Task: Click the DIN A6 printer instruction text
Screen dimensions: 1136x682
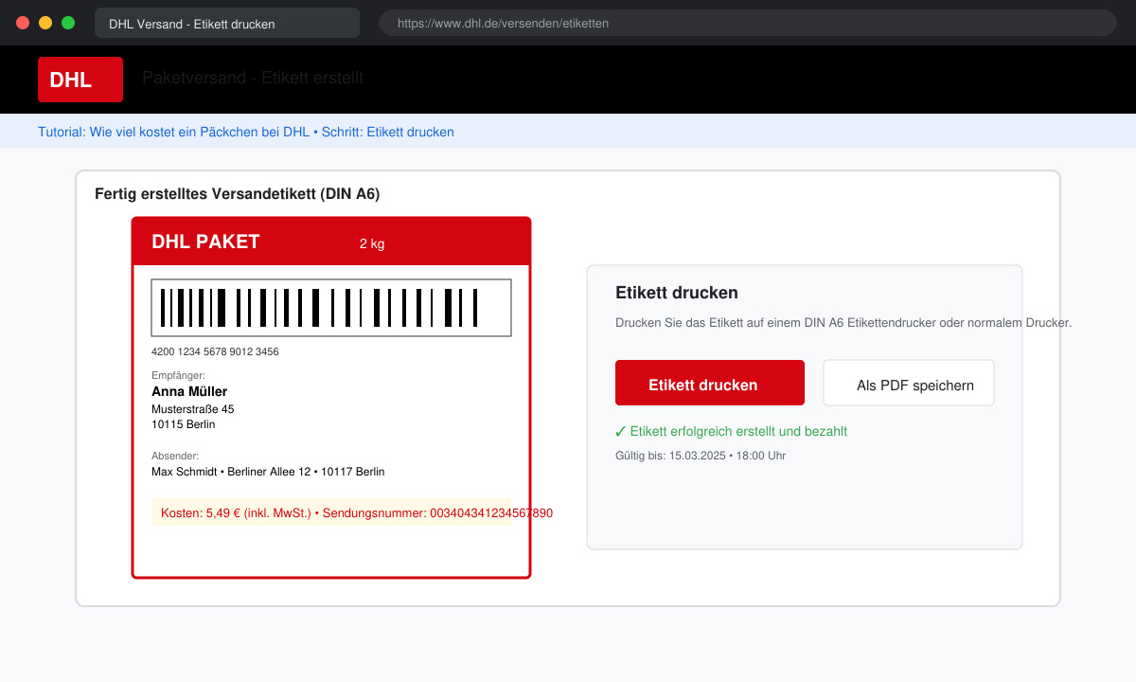Action: (843, 323)
